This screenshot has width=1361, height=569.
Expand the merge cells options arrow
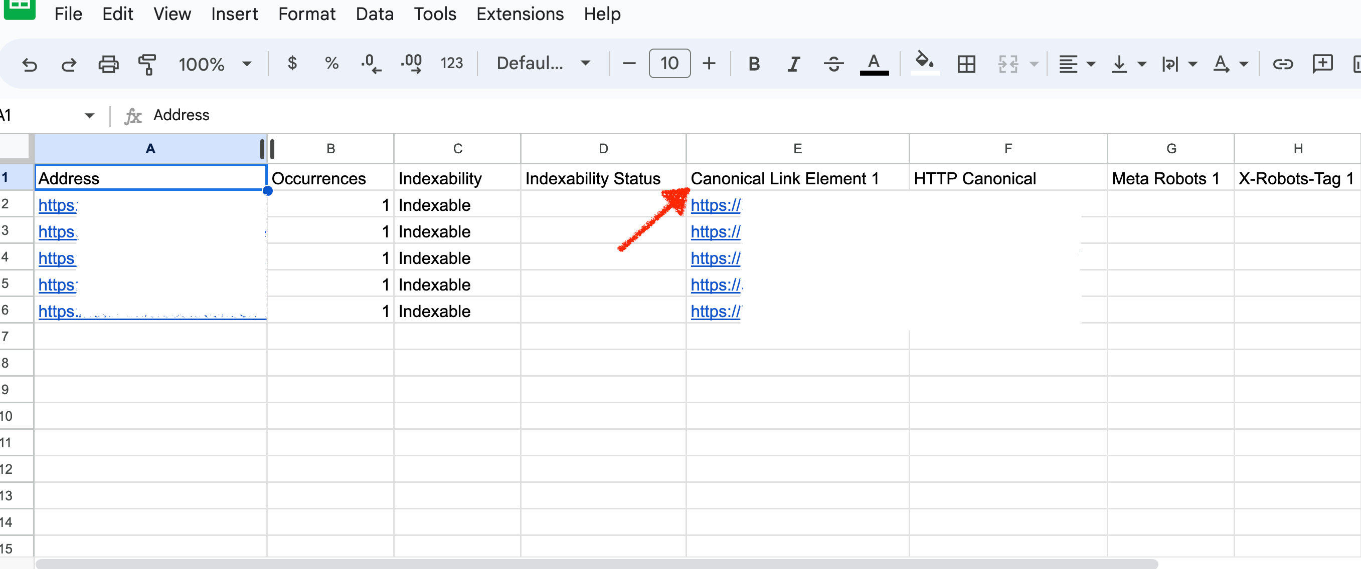point(1035,64)
